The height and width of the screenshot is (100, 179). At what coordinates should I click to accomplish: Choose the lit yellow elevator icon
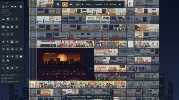(21, 56)
